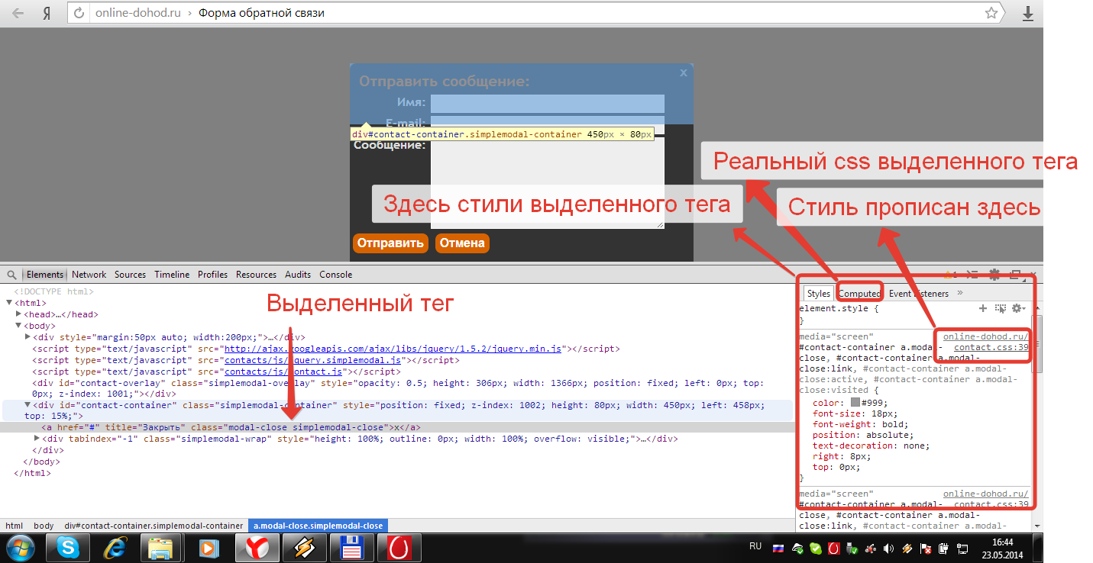Open the Windows Start button
Image resolution: width=1093 pixels, height=563 pixels.
(21, 548)
